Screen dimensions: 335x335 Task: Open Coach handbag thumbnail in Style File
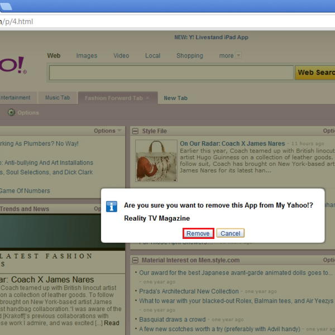coord(156,160)
